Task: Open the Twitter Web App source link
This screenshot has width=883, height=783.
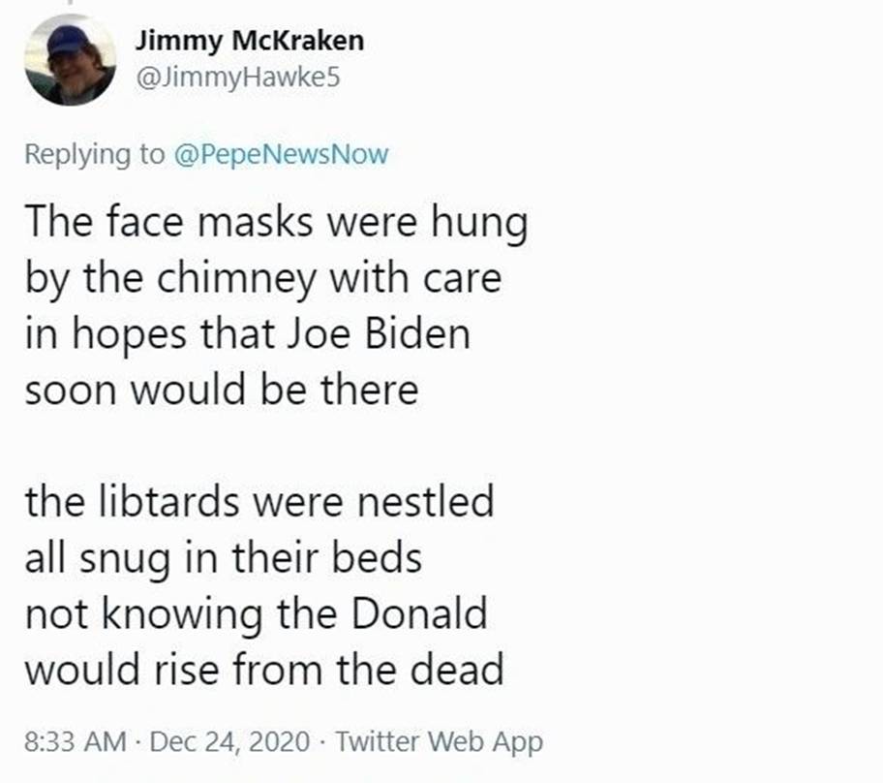Action: [x=438, y=742]
